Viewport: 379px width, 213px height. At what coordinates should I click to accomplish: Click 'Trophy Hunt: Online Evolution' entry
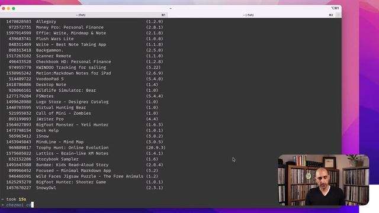pyautogui.click(x=72, y=148)
